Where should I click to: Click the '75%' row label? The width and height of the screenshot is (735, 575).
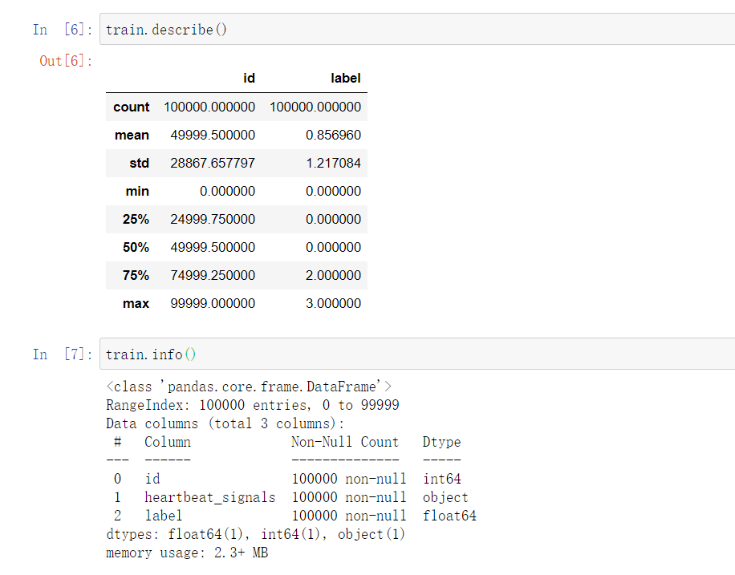pyautogui.click(x=136, y=276)
